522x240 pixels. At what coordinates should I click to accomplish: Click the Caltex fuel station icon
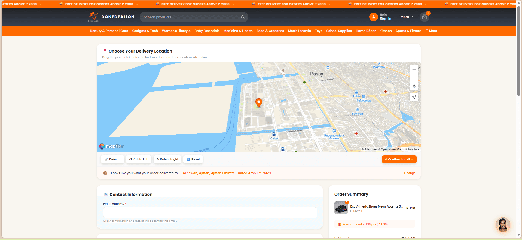274,134
